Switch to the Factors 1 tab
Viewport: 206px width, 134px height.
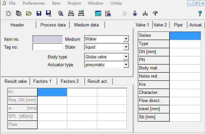43,82
